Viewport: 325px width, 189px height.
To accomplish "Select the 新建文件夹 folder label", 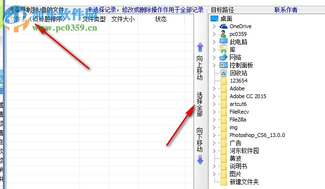I will (x=244, y=182).
